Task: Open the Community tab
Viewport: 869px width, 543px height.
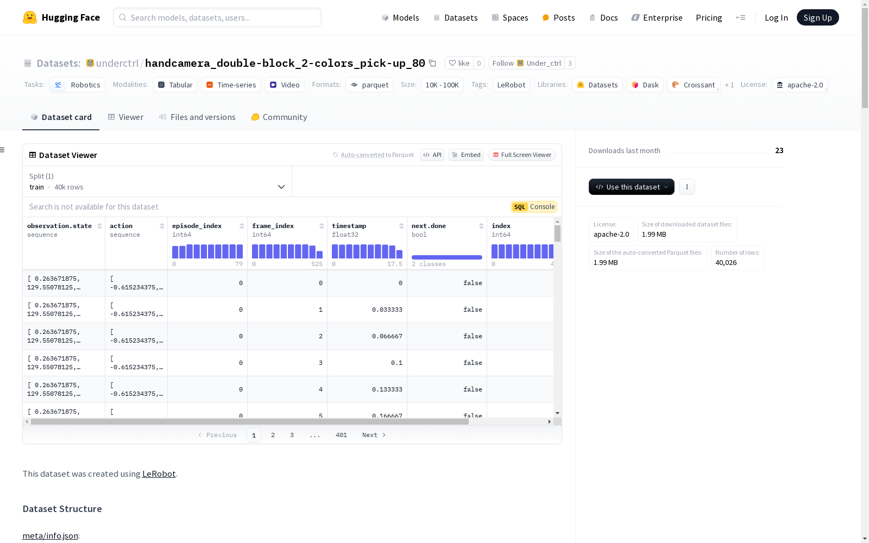Action: 279,117
